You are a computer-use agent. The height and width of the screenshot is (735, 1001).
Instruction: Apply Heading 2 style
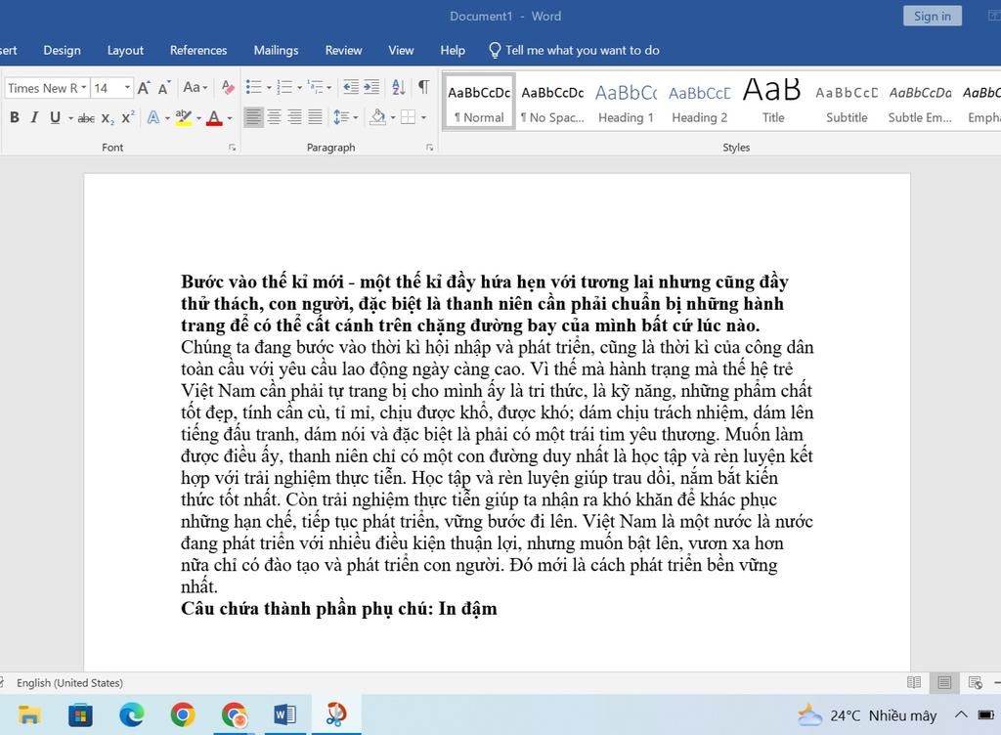(700, 103)
